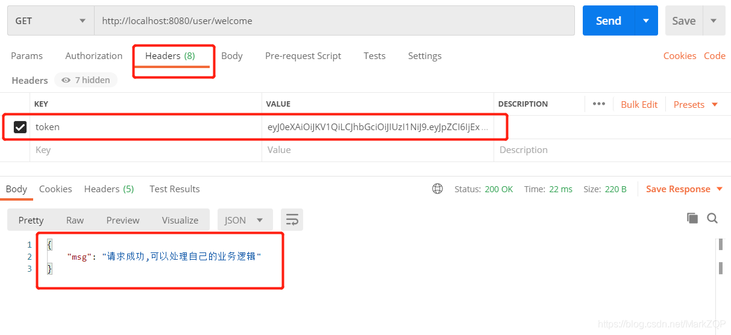This screenshot has width=731, height=335.
Task: Open the JSON format dropdown
Action: point(245,220)
